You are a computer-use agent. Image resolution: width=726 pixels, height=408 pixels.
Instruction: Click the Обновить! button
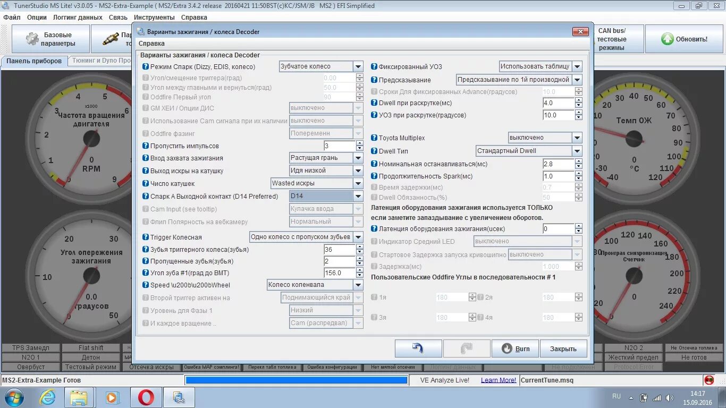(x=684, y=39)
